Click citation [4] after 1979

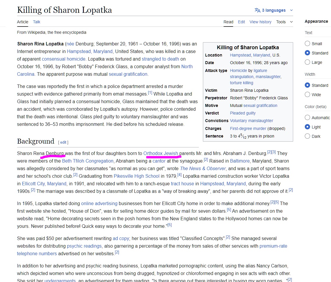179,175
